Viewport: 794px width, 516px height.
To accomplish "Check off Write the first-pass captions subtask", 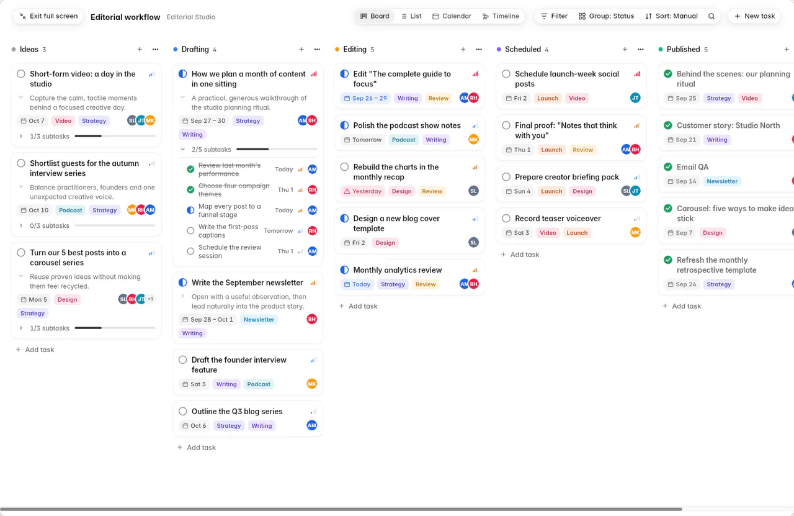I will pyautogui.click(x=190, y=231).
